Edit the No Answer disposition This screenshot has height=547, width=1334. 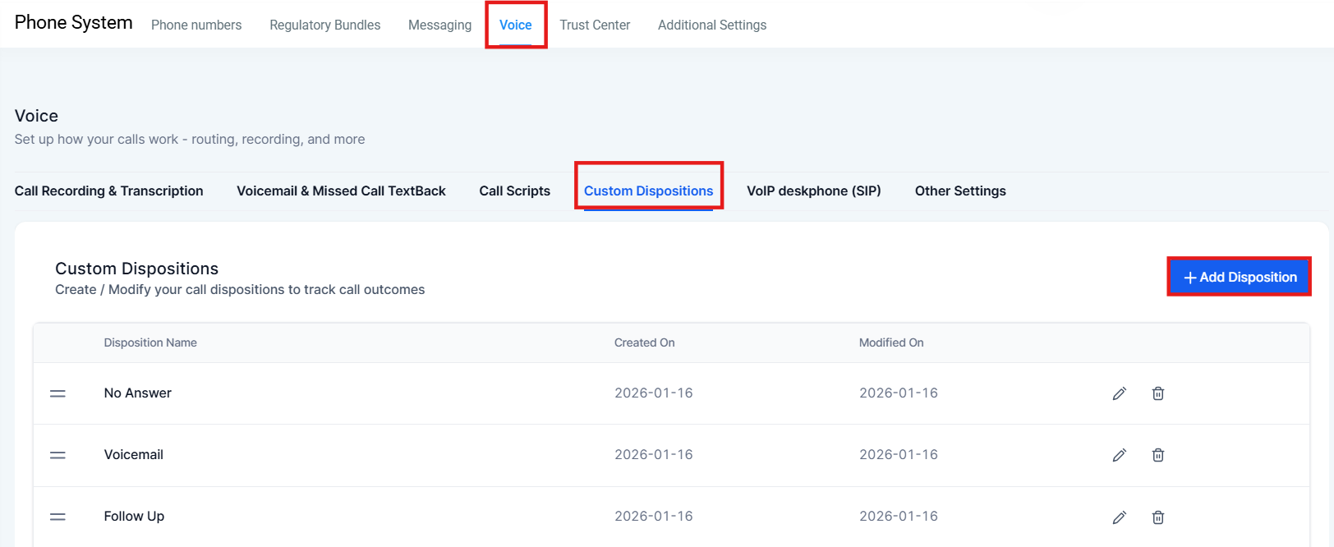[x=1119, y=393]
